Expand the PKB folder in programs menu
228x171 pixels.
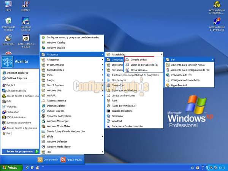point(72,152)
